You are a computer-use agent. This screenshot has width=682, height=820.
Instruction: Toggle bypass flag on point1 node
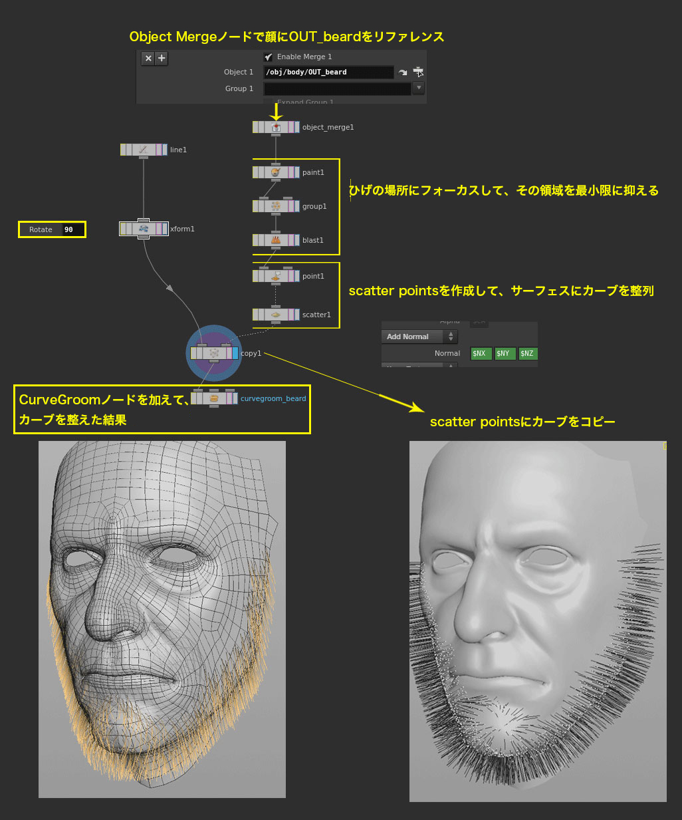pos(256,276)
